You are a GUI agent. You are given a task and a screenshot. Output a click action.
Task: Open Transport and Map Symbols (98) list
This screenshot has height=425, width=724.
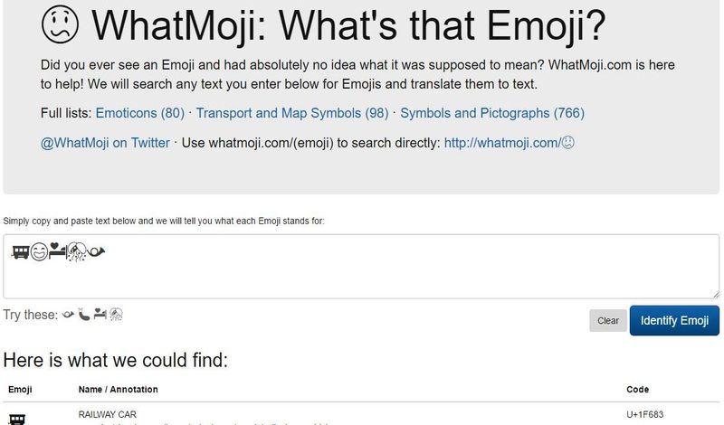click(x=292, y=113)
